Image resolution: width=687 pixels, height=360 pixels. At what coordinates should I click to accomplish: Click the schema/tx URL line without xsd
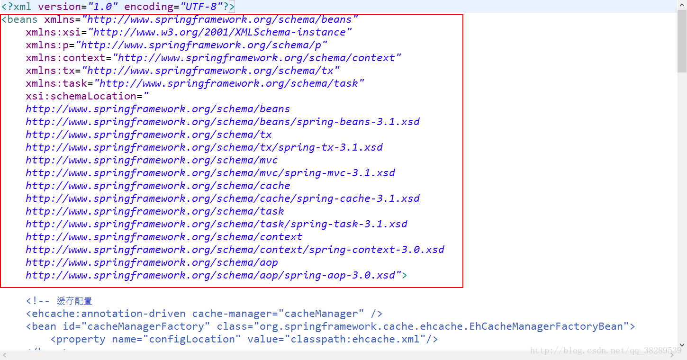149,135
